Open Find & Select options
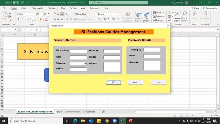The width and height of the screenshot is (220, 124). [184, 17]
